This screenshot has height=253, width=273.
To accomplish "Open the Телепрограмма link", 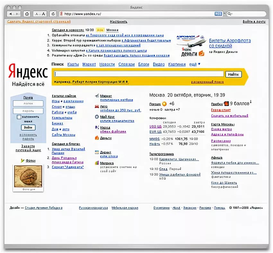I will (x=162, y=154).
